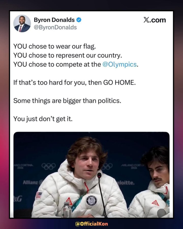This screenshot has height=229, width=183.
Task: Click Olympic rings left of the speaker
Action: point(49,166)
